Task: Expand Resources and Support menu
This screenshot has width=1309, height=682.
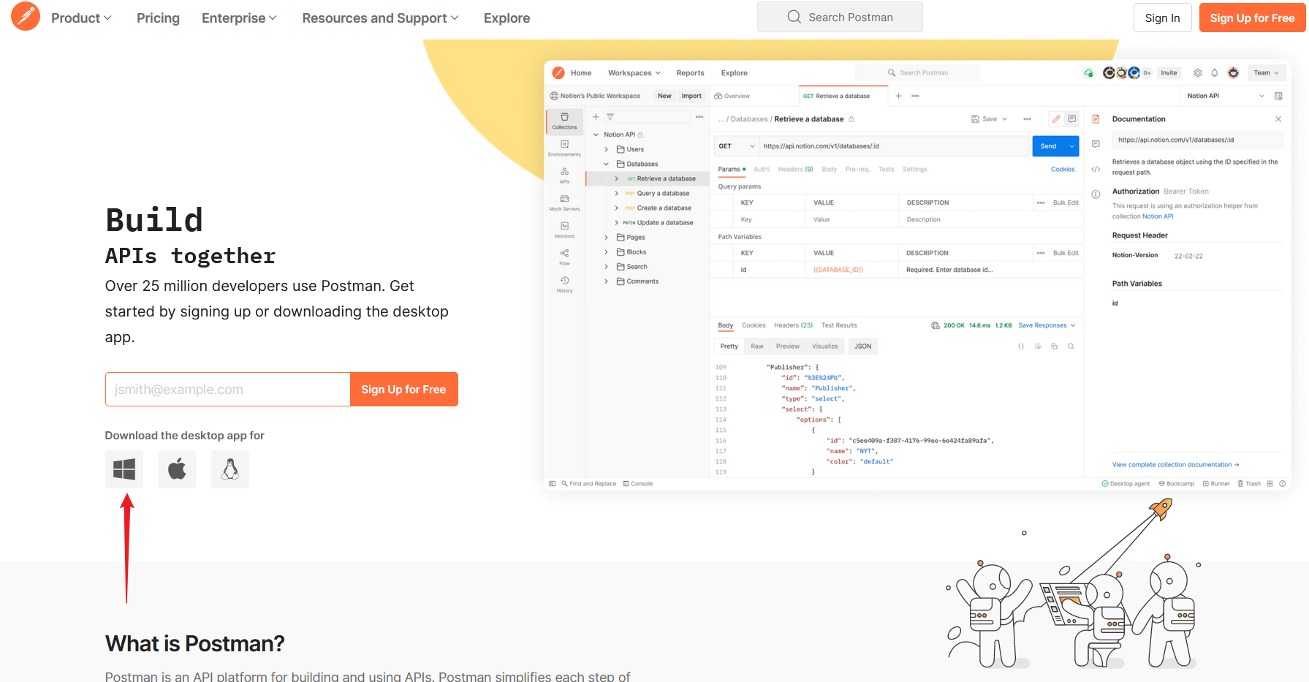Action: pos(380,18)
